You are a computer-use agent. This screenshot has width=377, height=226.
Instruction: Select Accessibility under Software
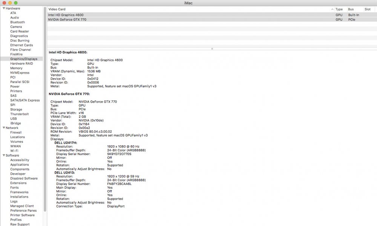[20, 160]
